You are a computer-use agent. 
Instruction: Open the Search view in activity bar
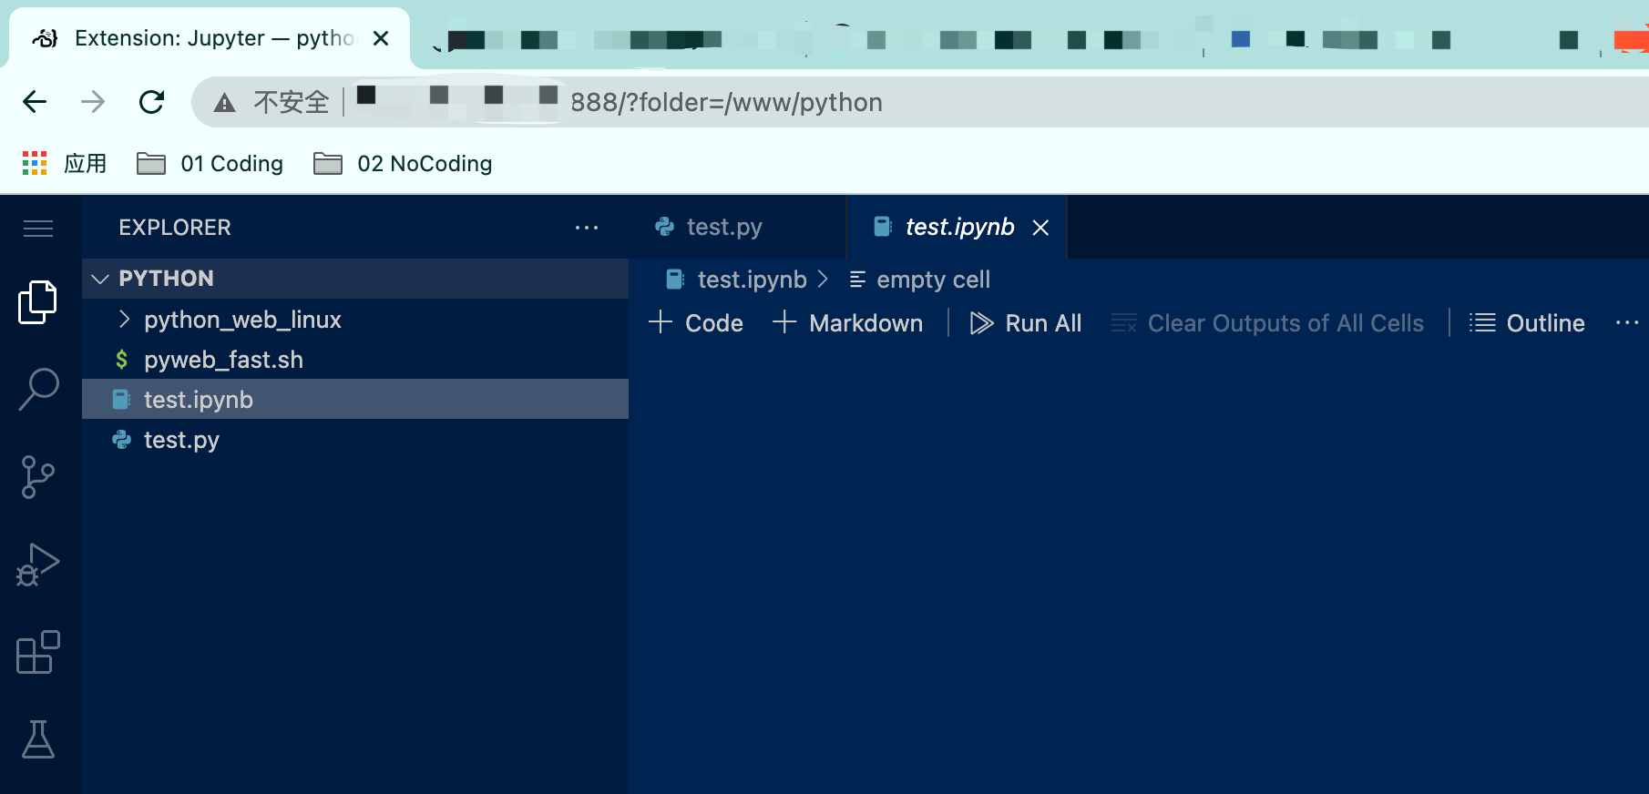38,389
